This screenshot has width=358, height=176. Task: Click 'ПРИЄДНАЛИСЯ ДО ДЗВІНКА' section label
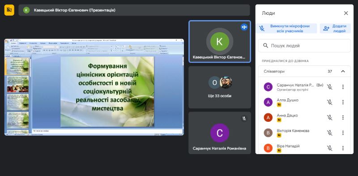click(285, 61)
